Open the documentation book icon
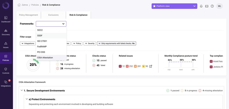 (207, 6)
